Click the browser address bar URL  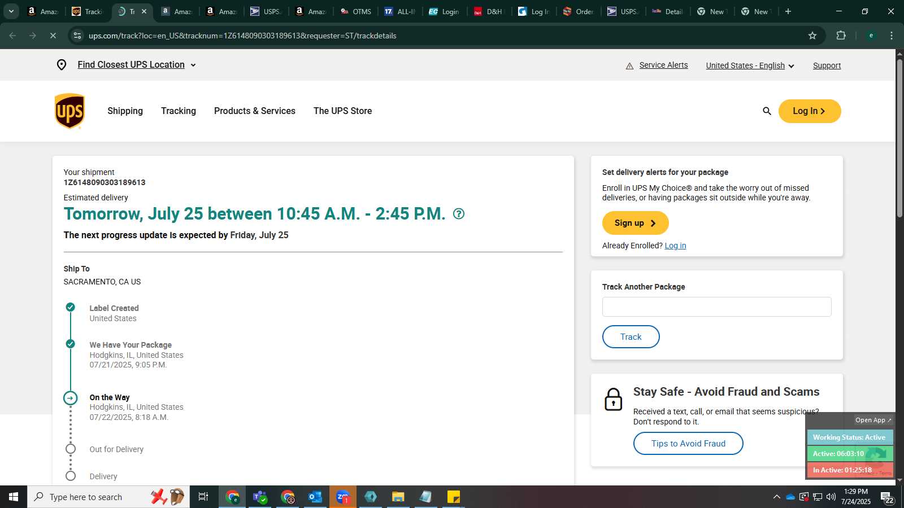coord(242,36)
